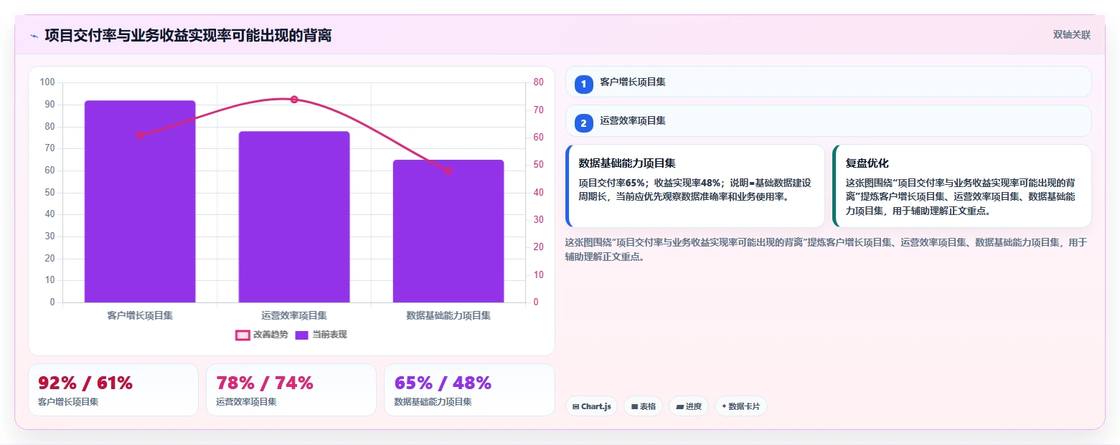Toggle the 改善趋势 legend swatch
Image resolution: width=1120 pixels, height=445 pixels.
(243, 335)
